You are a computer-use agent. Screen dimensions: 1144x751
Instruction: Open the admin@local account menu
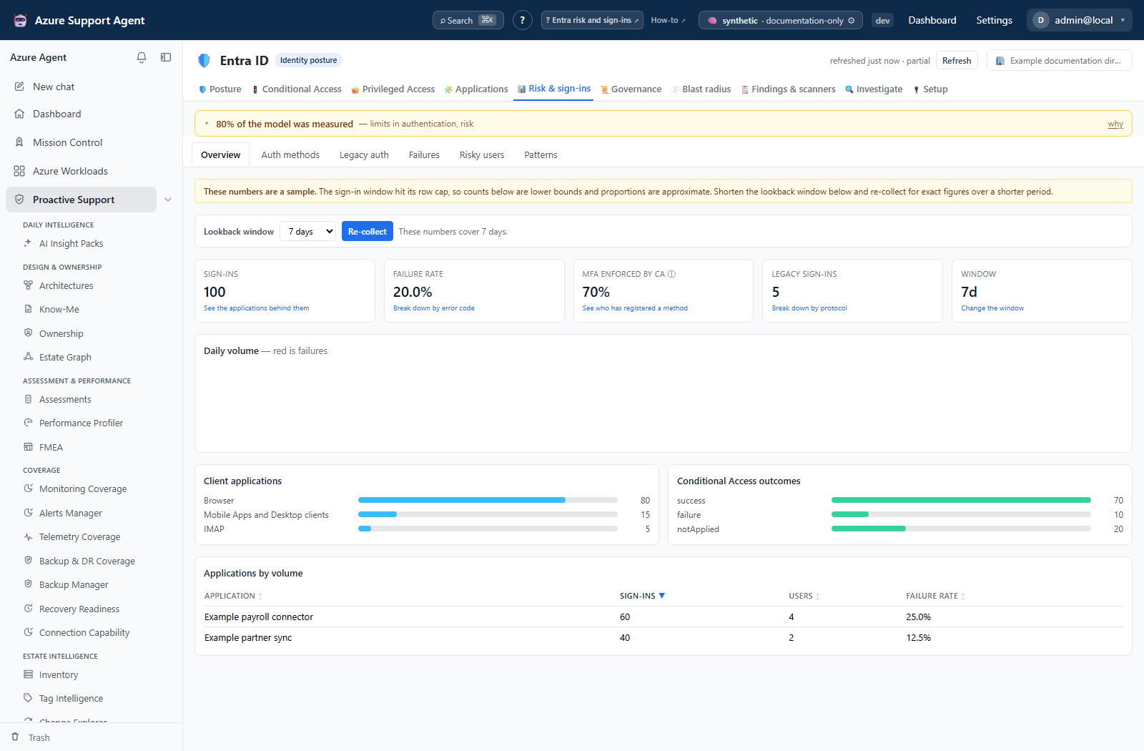pyautogui.click(x=1081, y=20)
